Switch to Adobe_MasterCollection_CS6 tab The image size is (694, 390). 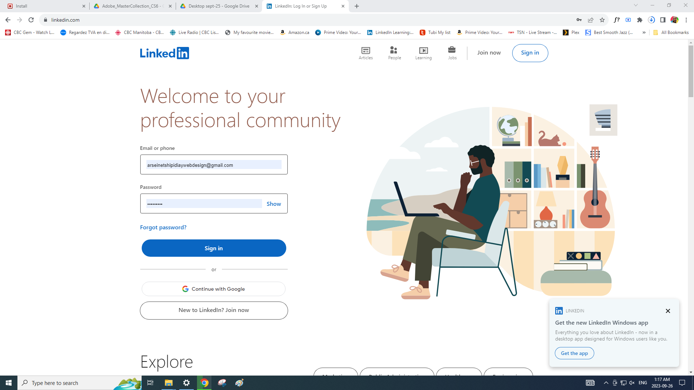(x=133, y=6)
